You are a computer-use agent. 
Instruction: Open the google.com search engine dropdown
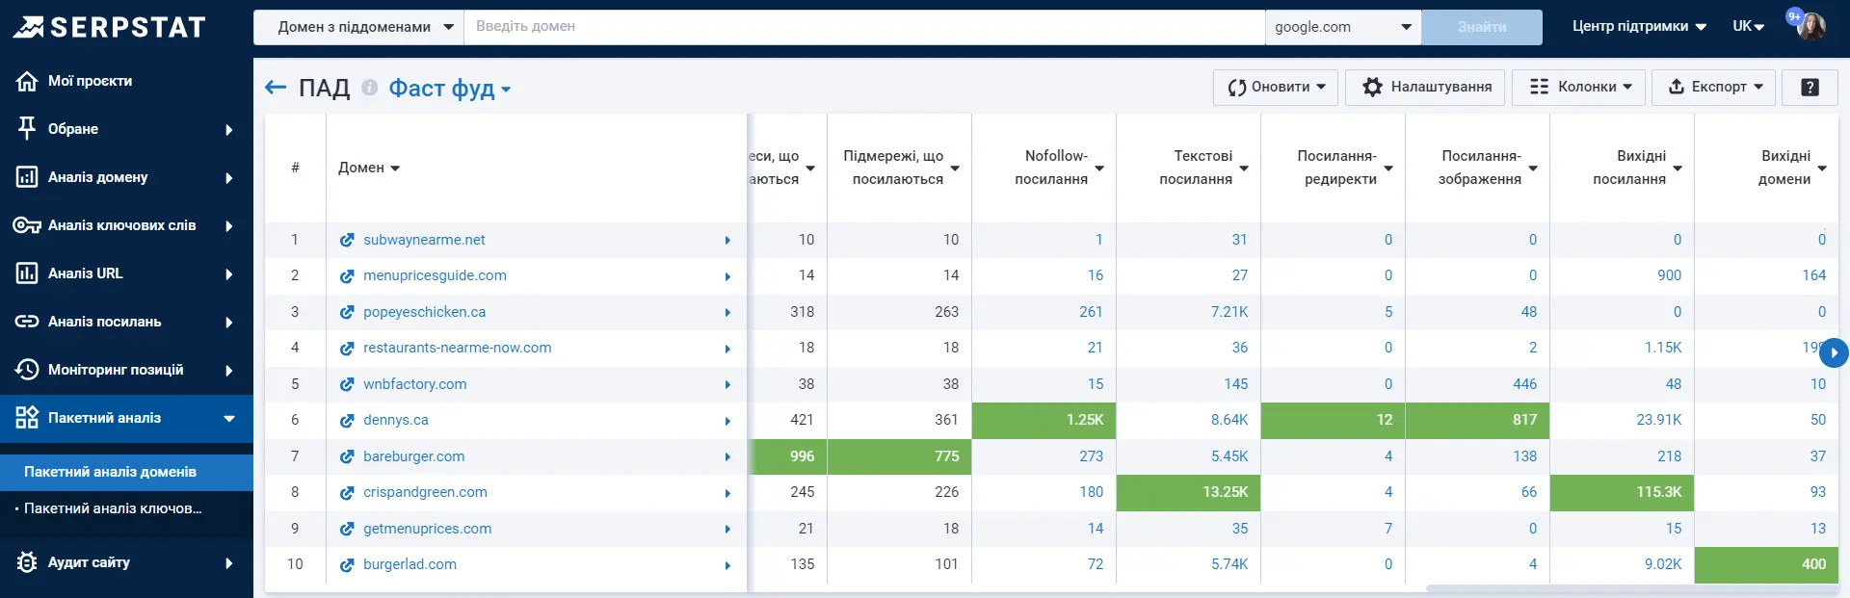click(x=1343, y=27)
